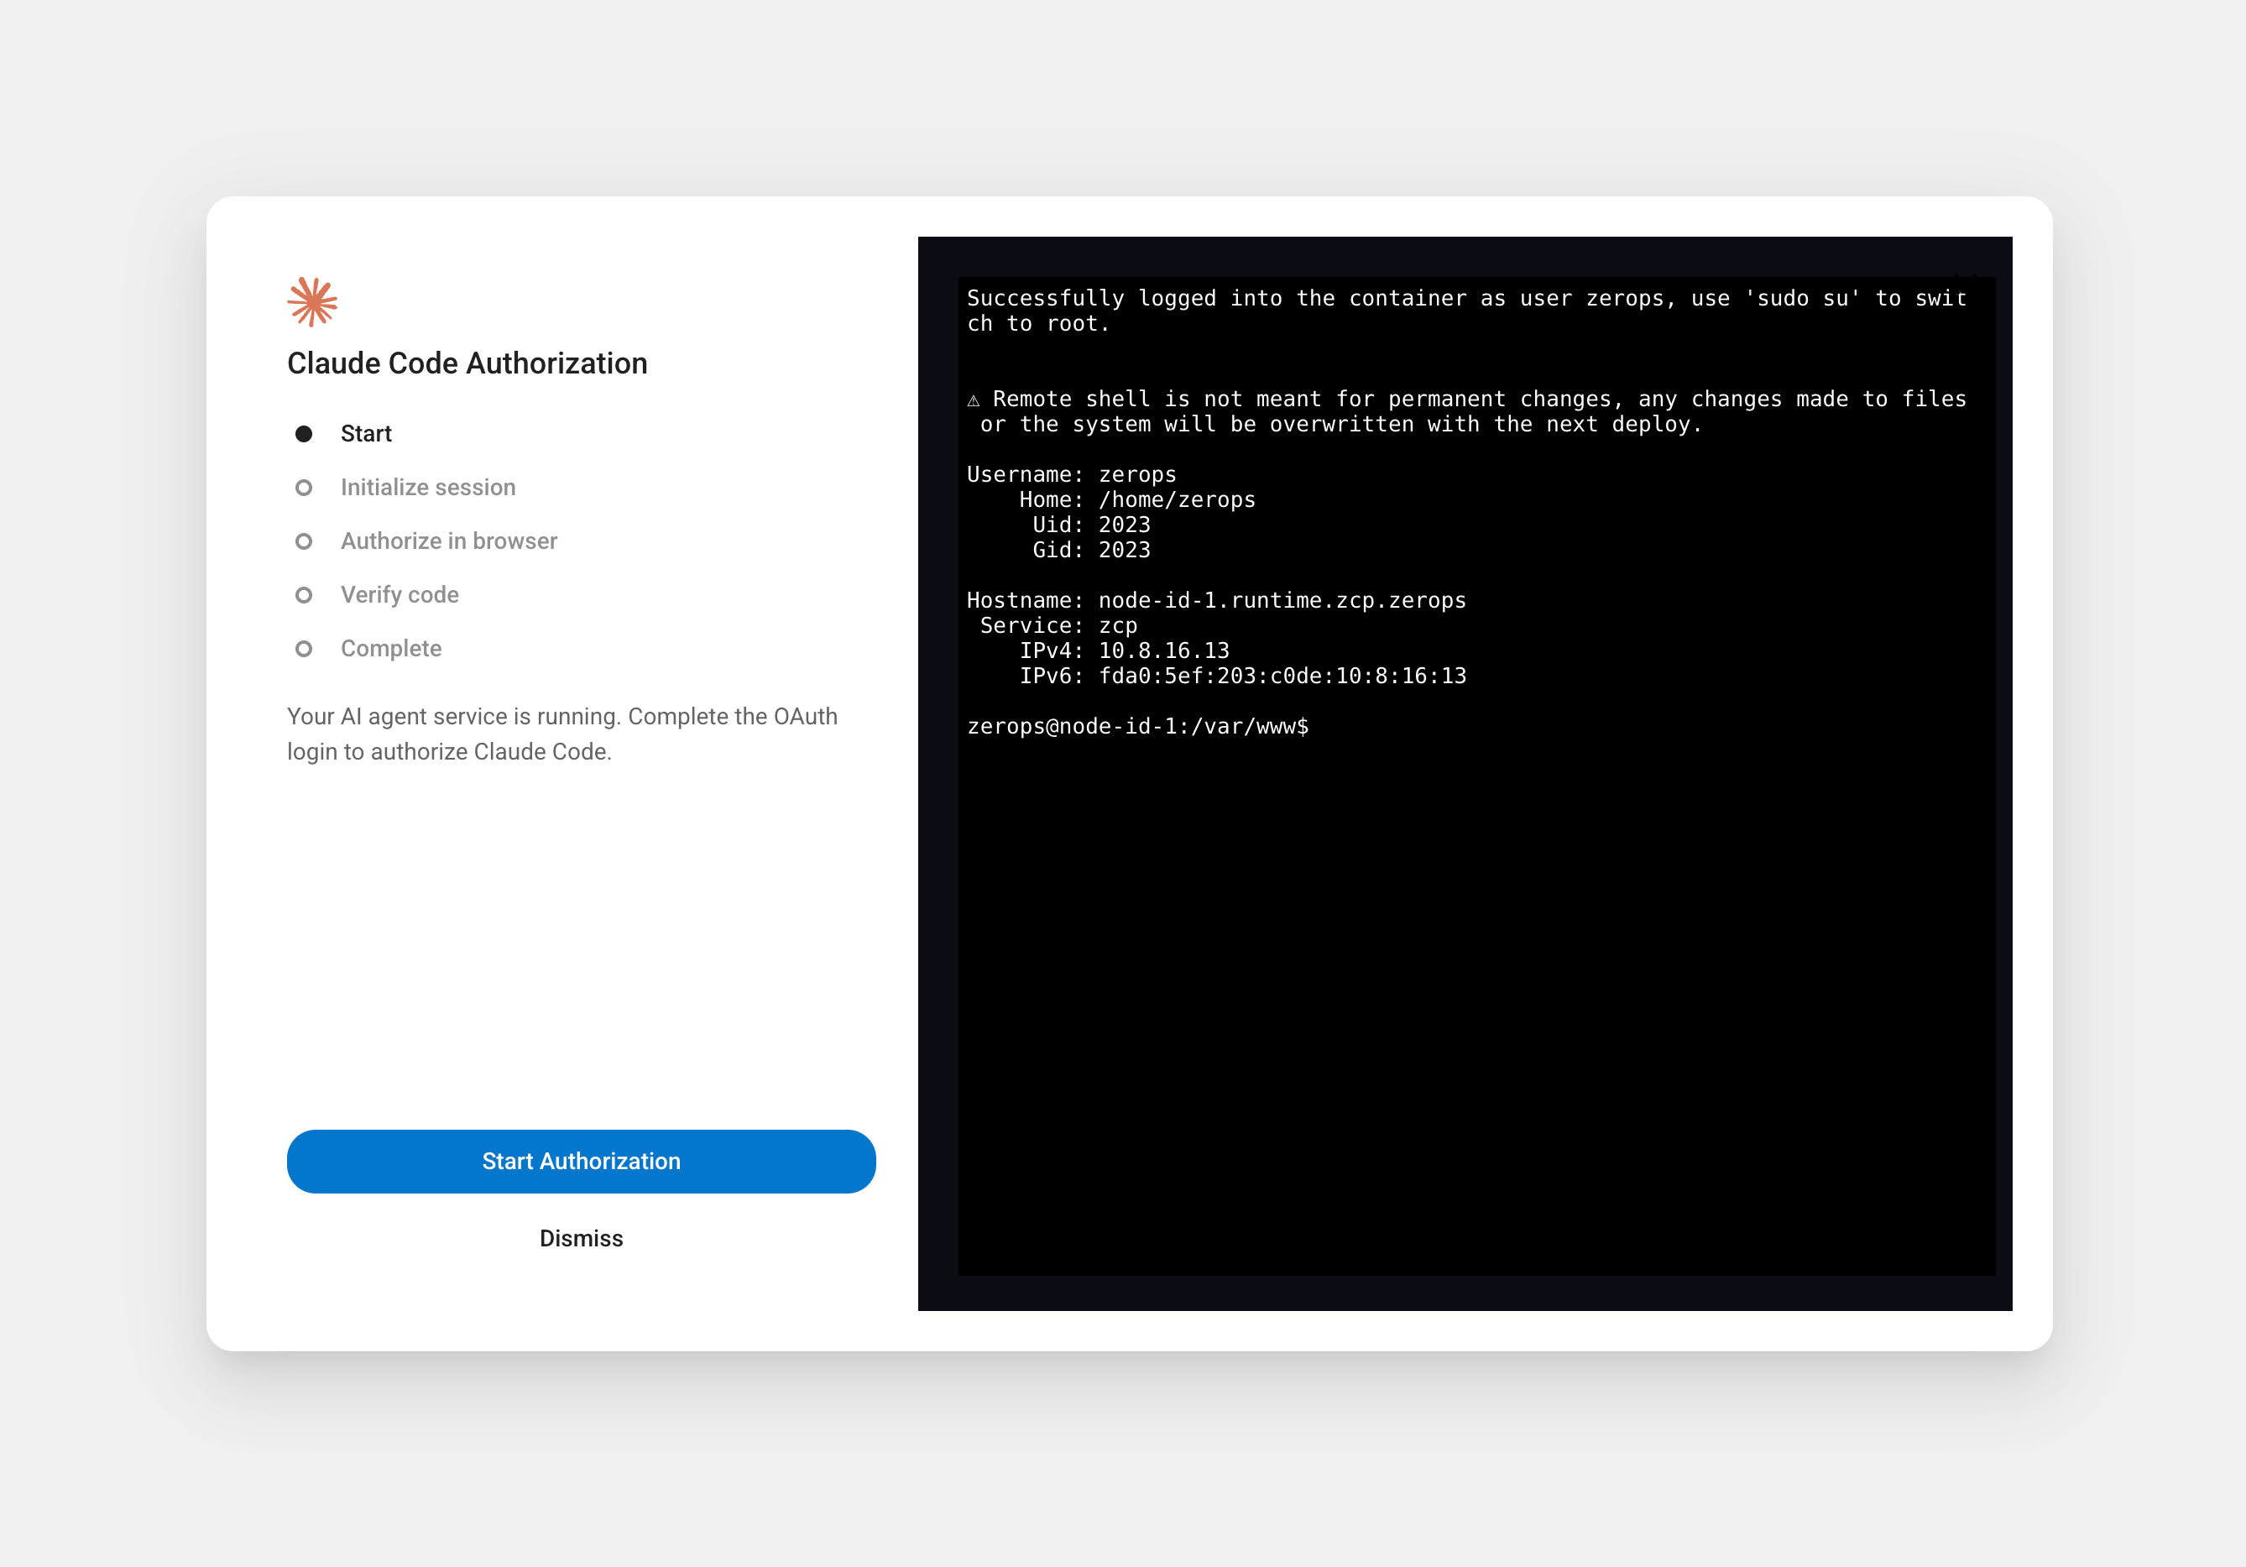Focus the terminal at the zerops@node-id-1 prompt
Image resolution: width=2246 pixels, height=1567 pixels.
1137,727
